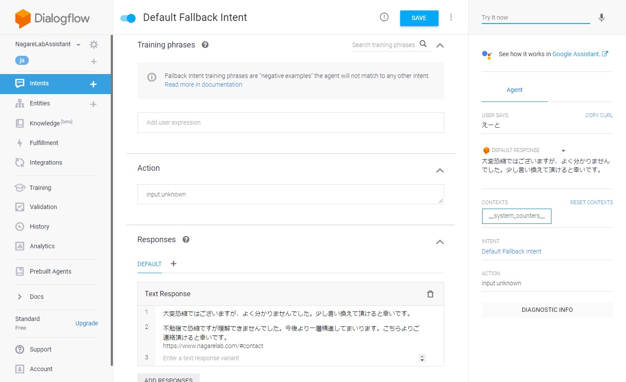Collapse the Training phrases section
626x382 pixels.
coord(440,45)
